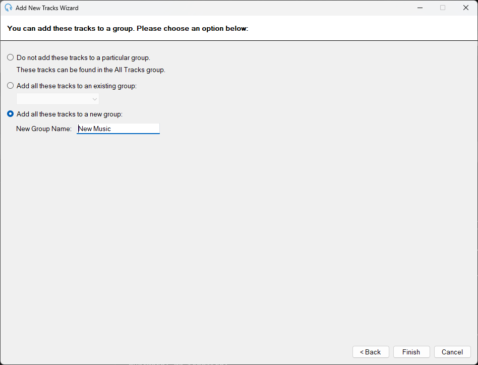
Task: Click the 'Add all these tracks to a new group' label text
Action: click(70, 114)
